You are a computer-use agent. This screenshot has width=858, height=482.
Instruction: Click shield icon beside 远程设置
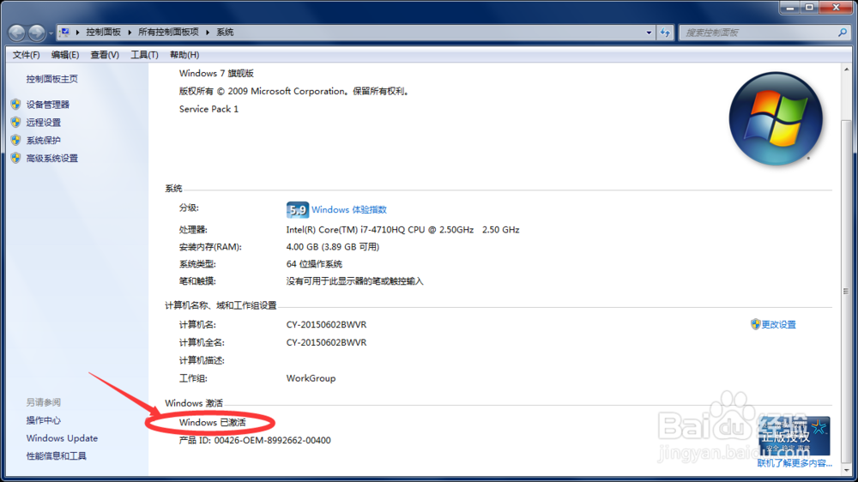point(15,122)
